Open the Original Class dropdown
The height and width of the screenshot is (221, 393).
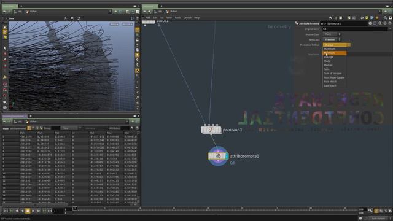pyautogui.click(x=332, y=34)
